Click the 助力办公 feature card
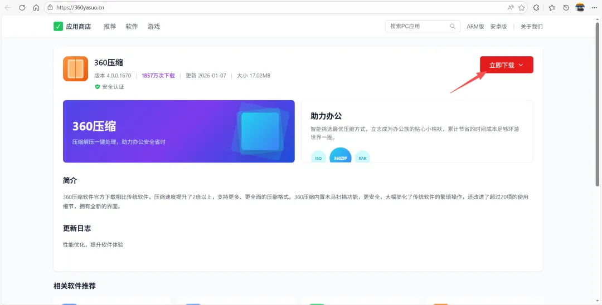Screen dimensions: 602x305 [417, 131]
